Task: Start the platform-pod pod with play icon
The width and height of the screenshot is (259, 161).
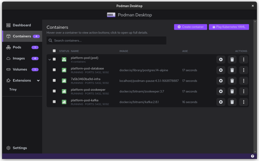Action: [x=221, y=60]
